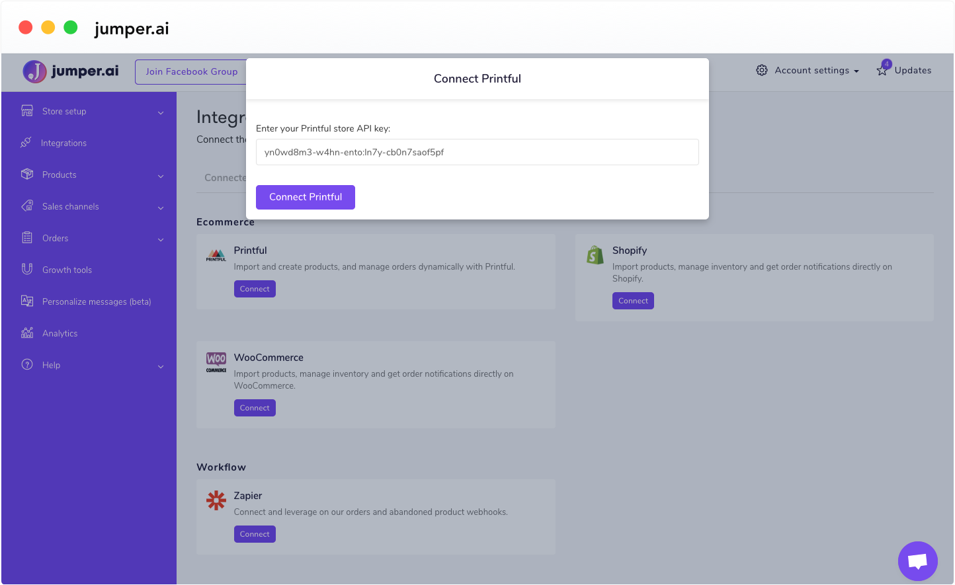Click the Orders clipboard icon

(27, 238)
